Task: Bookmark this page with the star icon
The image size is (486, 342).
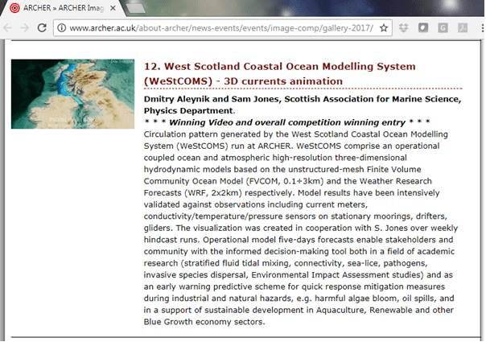Action: point(384,28)
